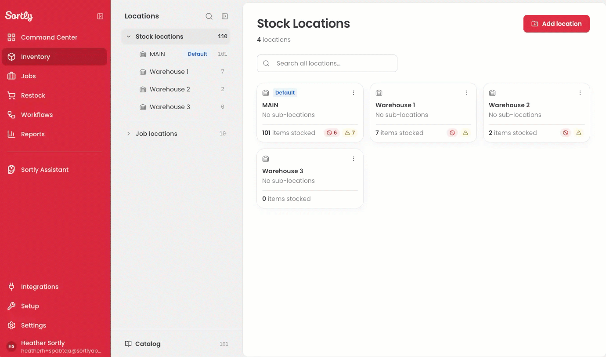Collapse the red sidebar using the toggle icon
Image resolution: width=606 pixels, height=357 pixels.
[100, 16]
